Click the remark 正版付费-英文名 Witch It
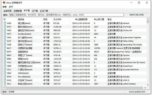The width and height of the screenshot is (152, 95). click(x=119, y=80)
